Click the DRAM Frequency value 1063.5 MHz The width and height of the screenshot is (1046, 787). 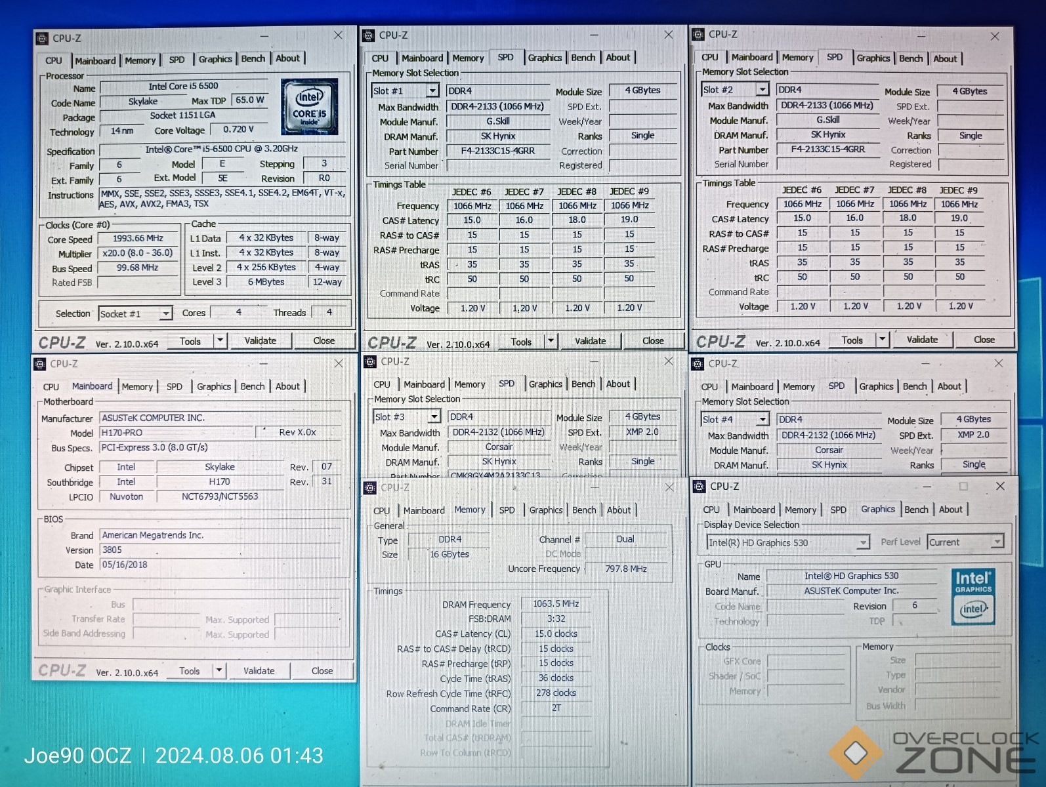tap(556, 603)
